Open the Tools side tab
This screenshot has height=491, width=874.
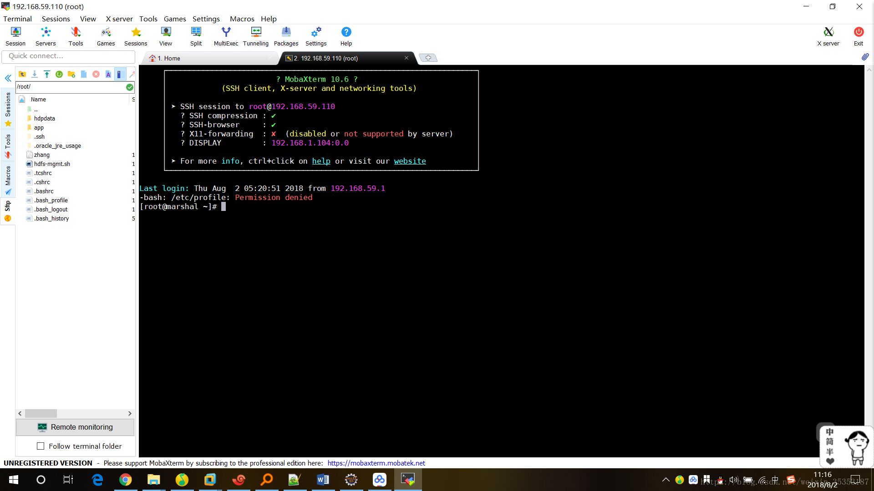coord(8,146)
